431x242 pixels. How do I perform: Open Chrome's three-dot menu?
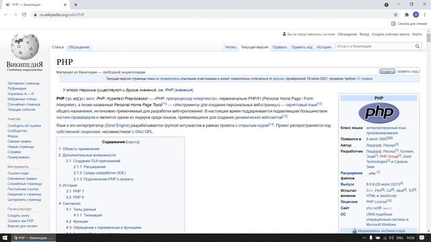pyautogui.click(x=425, y=15)
